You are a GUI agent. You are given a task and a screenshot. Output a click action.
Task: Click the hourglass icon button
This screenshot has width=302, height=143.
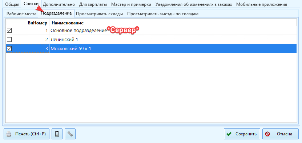(57, 134)
